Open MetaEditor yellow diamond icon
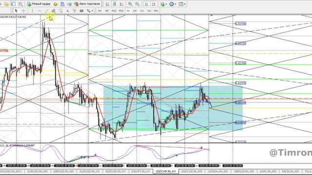The image size is (312, 175). click(x=55, y=4)
